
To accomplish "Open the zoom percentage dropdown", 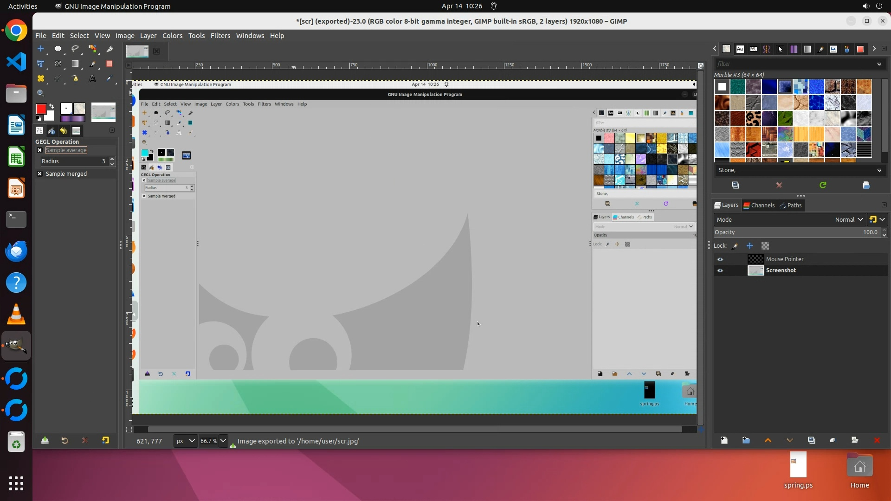I will tap(223, 441).
